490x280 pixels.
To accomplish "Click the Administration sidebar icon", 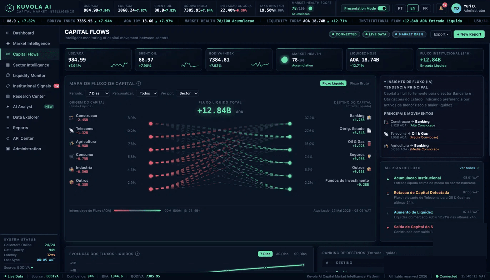I will point(8,149).
